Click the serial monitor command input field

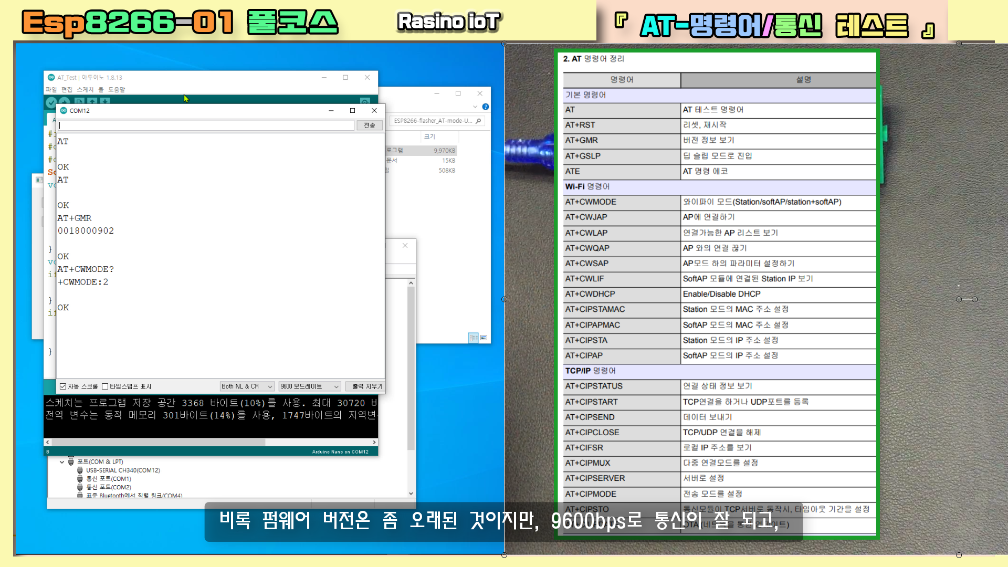[x=206, y=125]
